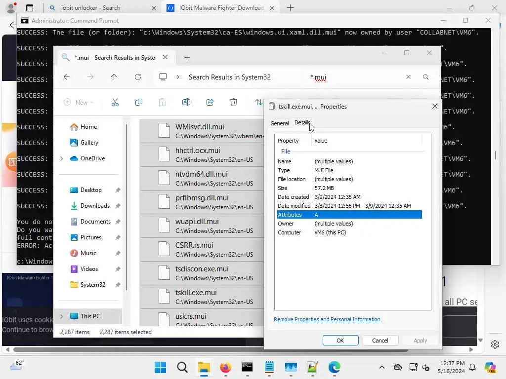
Task: Select the CSRR.rs.mui file
Action: coord(202,249)
